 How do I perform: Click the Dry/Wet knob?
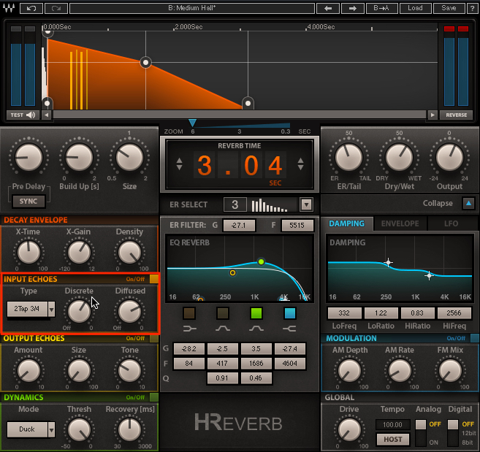tap(399, 157)
